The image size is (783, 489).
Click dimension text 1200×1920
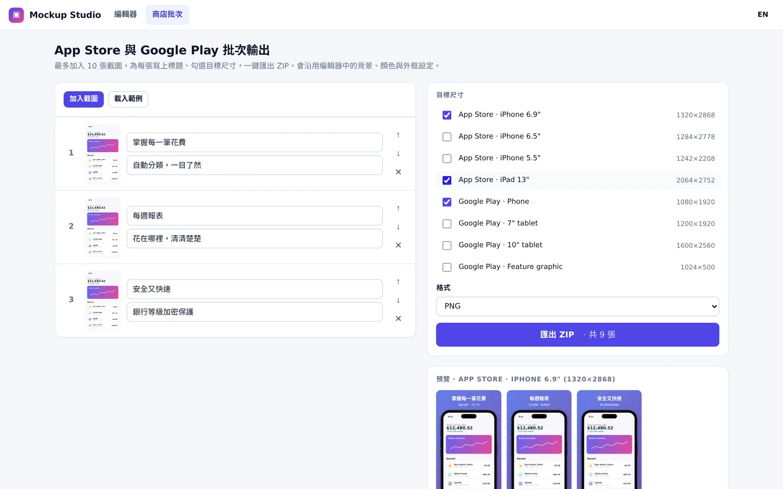pyautogui.click(x=695, y=223)
